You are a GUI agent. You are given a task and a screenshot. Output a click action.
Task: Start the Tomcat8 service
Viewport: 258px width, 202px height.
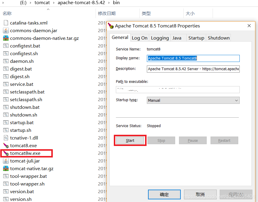pyautogui.click(x=130, y=140)
